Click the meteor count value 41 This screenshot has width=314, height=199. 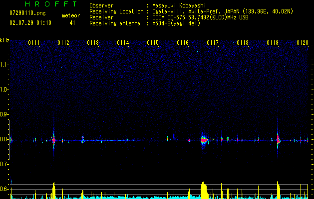pyautogui.click(x=72, y=23)
